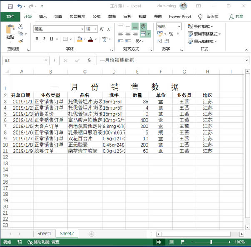Click accessibility check in status bar

(x=43, y=242)
